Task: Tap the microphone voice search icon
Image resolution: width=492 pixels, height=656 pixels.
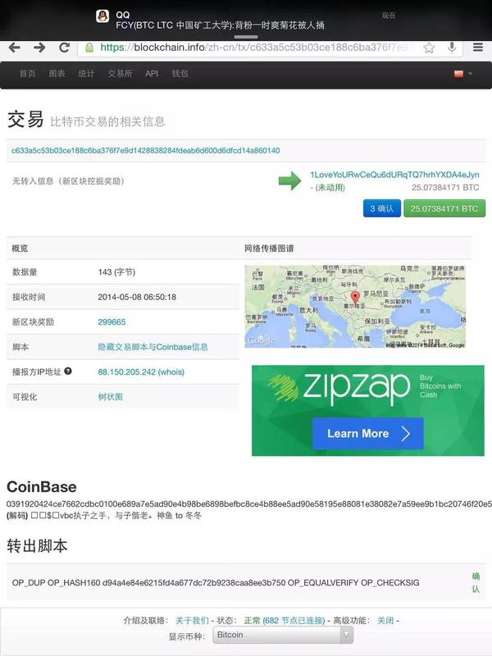Action: pyautogui.click(x=452, y=48)
